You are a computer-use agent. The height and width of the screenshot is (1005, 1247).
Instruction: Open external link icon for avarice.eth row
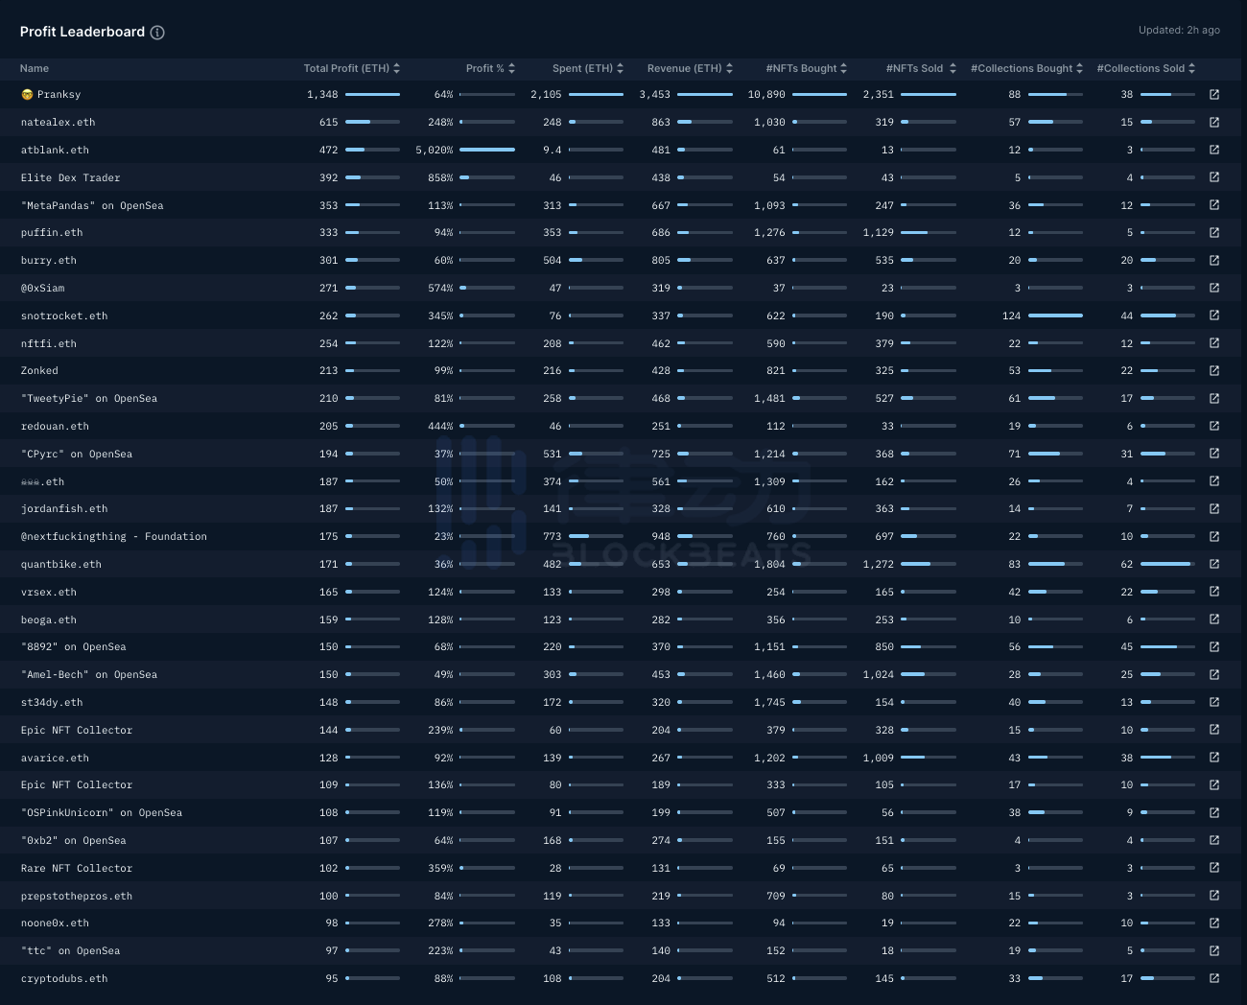coord(1214,758)
